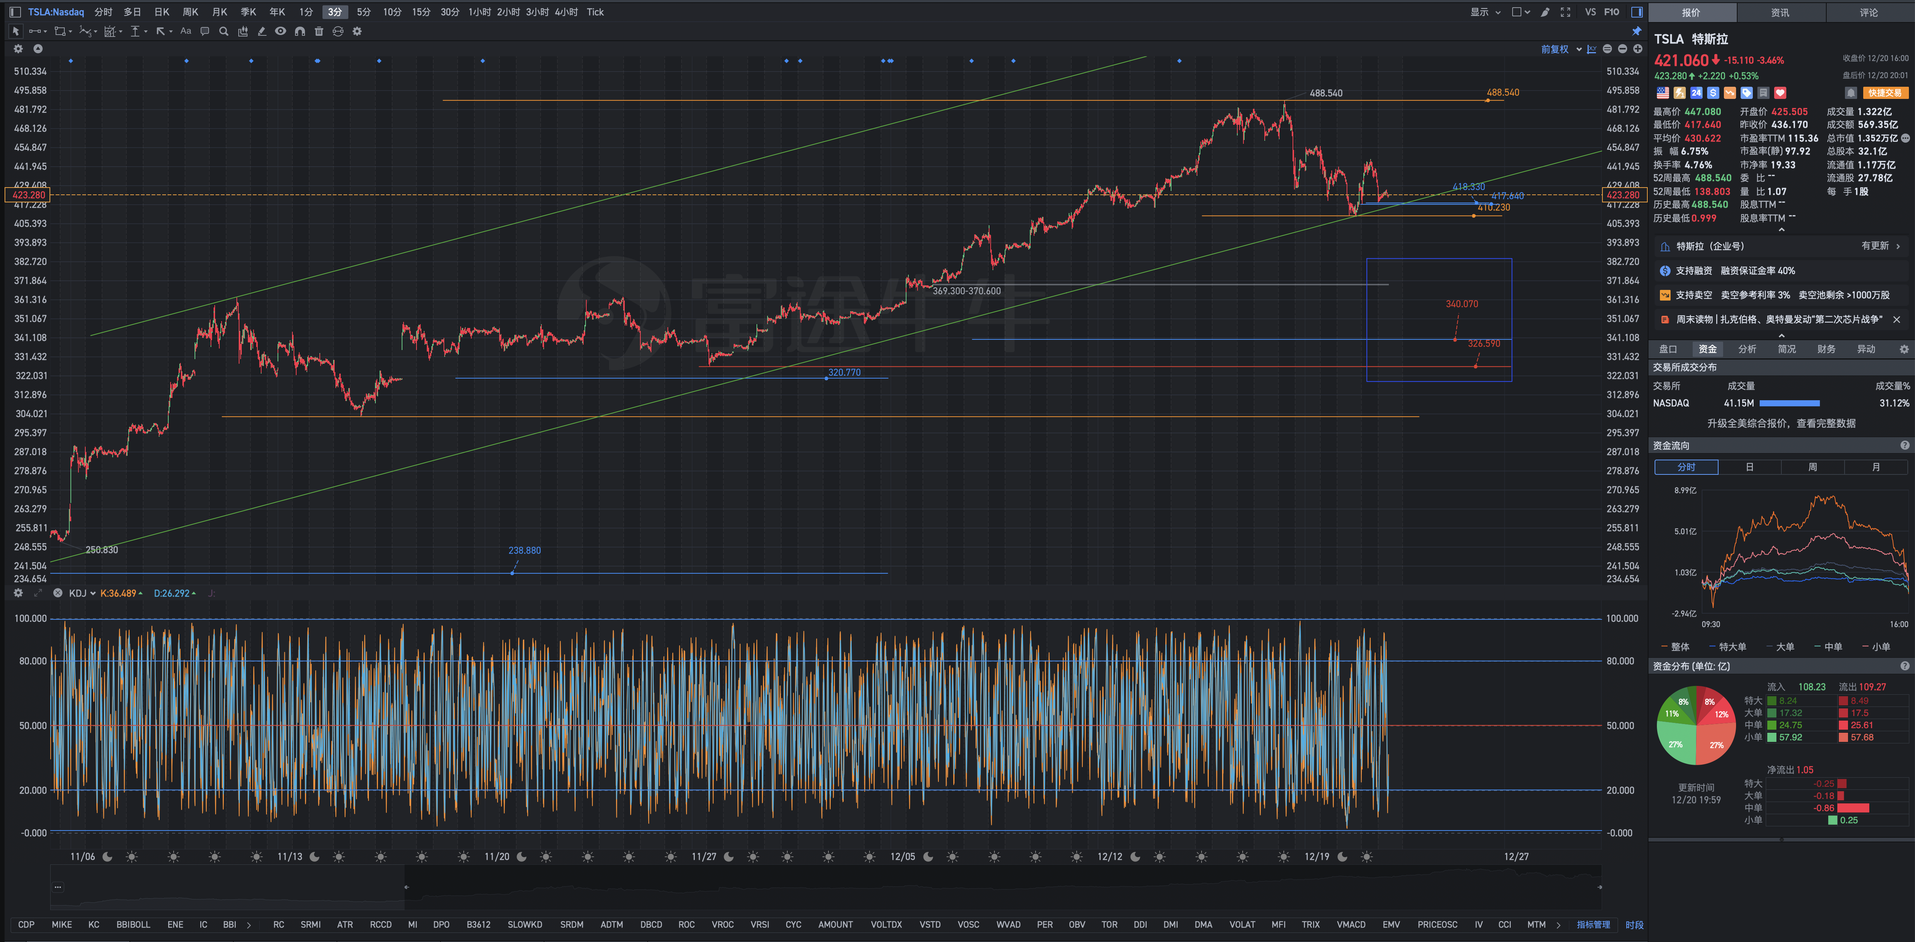Switch to the 分析 analysis tab
Image resolution: width=1915 pixels, height=942 pixels.
coord(1747,349)
